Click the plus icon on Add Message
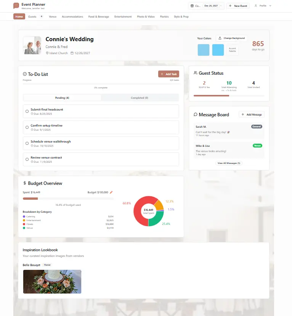 243,114
